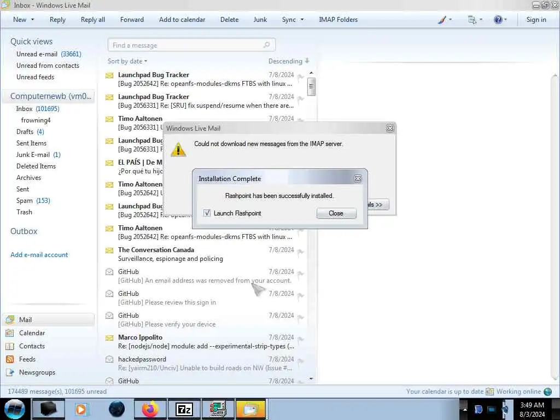Image resolution: width=560 pixels, height=420 pixels.
Task: Click envelope icon of The Conversation Canada message
Action: coord(109,250)
